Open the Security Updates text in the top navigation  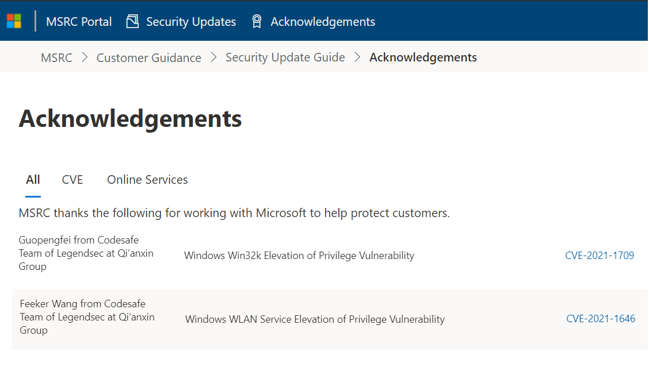pos(191,22)
